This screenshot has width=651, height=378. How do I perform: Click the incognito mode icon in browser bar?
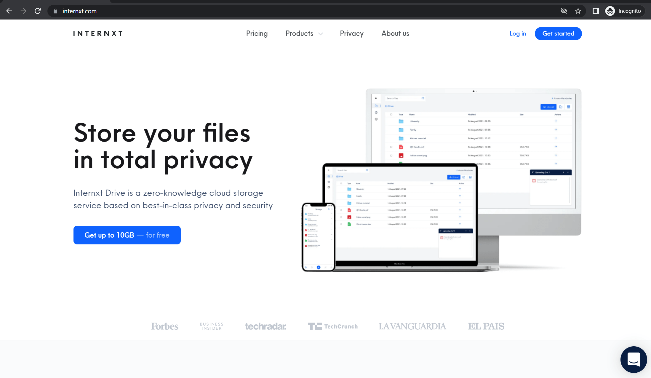tap(610, 11)
